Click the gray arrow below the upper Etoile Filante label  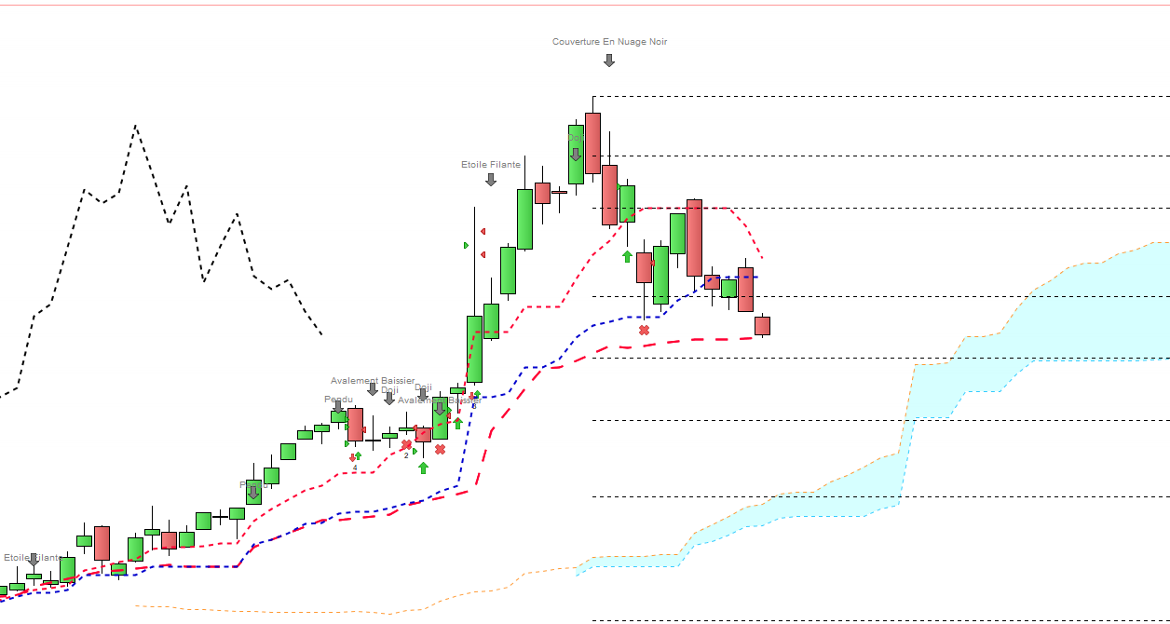click(x=491, y=180)
